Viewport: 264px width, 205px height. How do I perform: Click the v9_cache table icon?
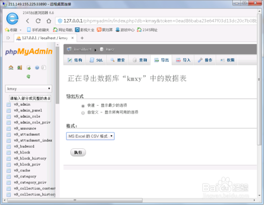(x=8, y=171)
